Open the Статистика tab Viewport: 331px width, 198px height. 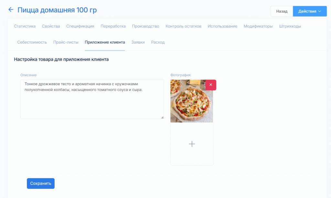(25, 26)
